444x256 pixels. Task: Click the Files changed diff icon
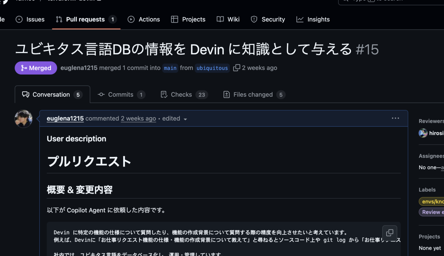tap(226, 95)
